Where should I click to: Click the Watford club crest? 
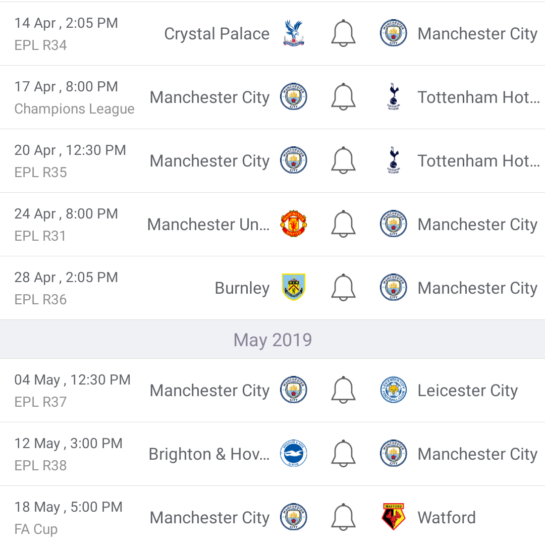tap(394, 517)
